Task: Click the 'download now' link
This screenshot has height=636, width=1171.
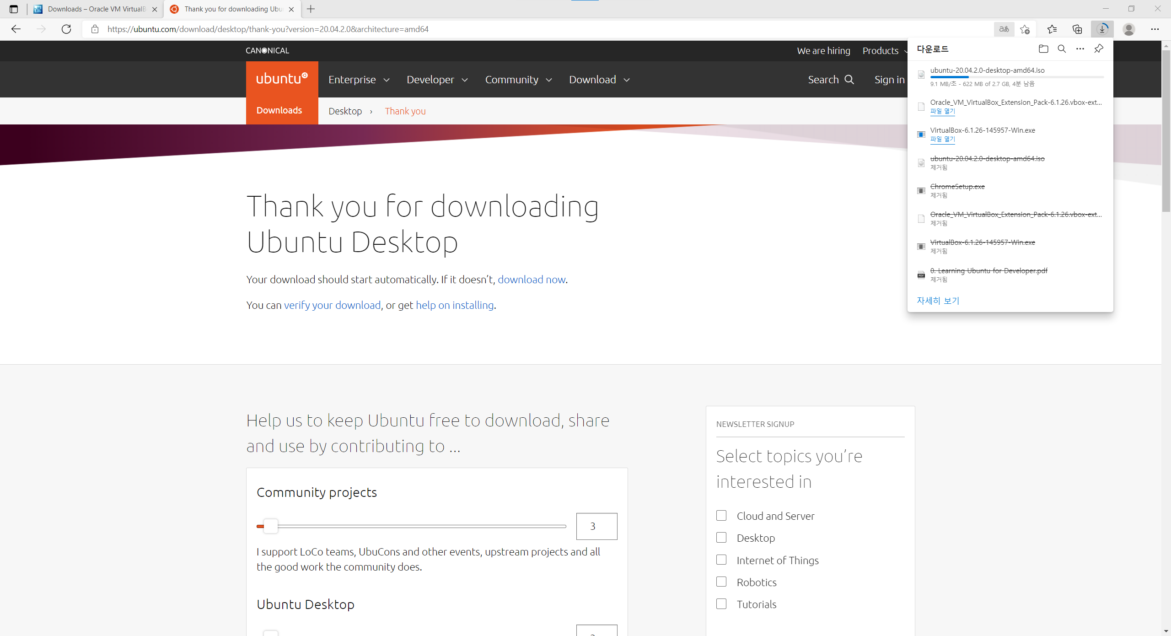Action: click(532, 280)
